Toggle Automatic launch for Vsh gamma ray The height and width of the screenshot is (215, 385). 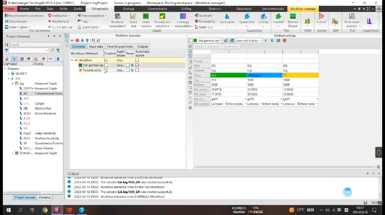point(137,65)
